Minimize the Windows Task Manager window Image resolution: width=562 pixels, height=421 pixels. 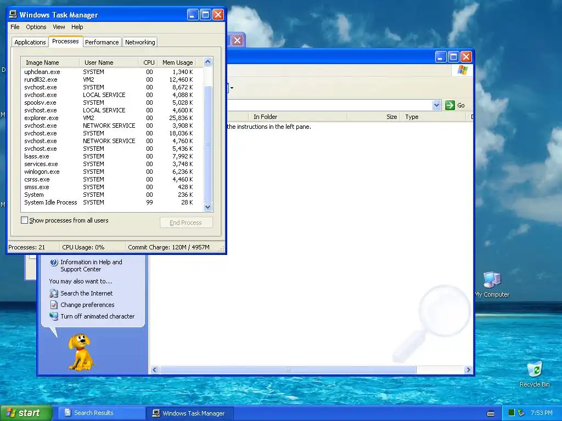pos(193,15)
